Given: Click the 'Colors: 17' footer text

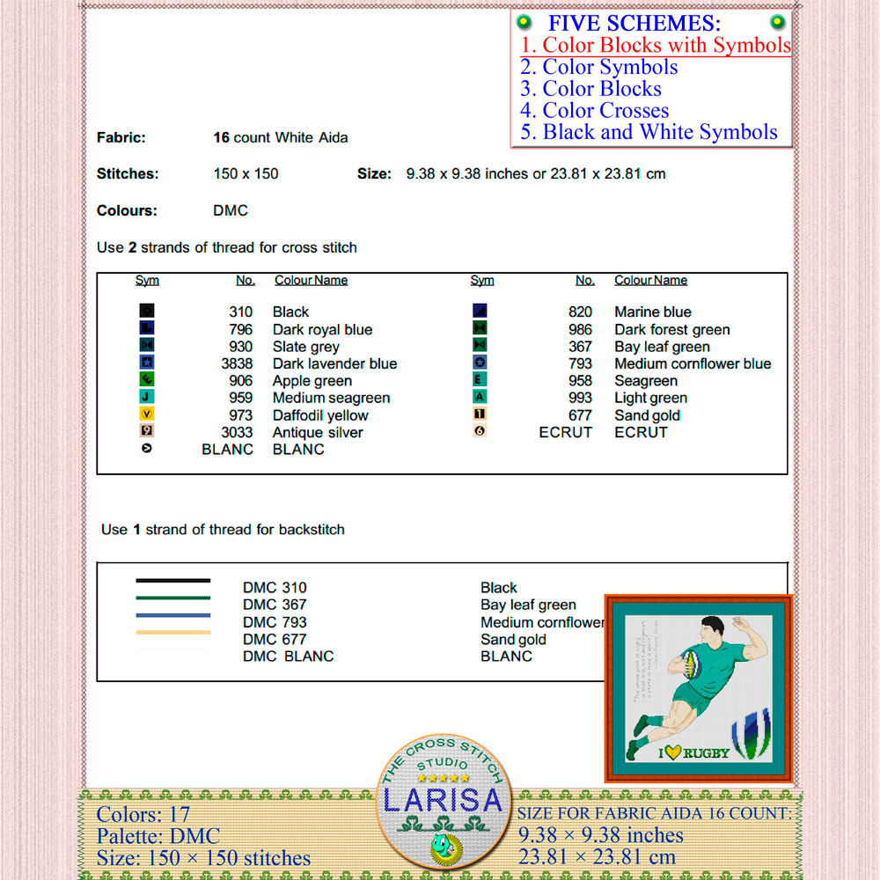Looking at the screenshot, I should tap(143, 814).
